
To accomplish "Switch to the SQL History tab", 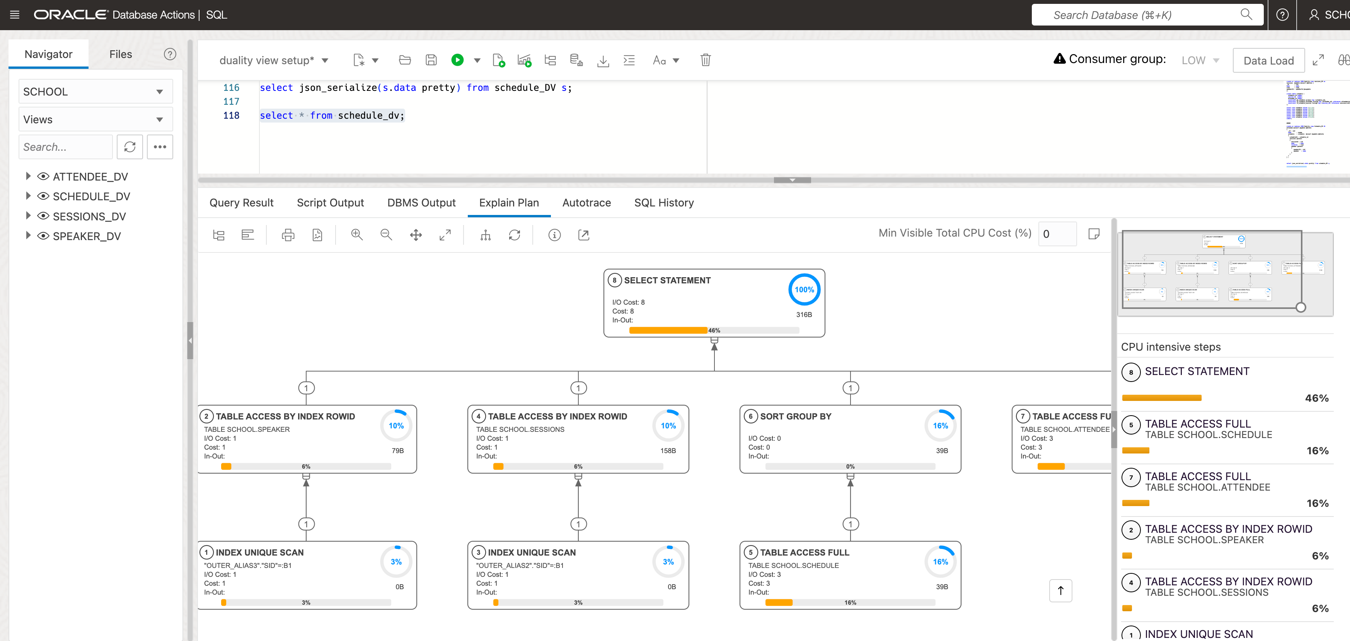I will (x=663, y=203).
